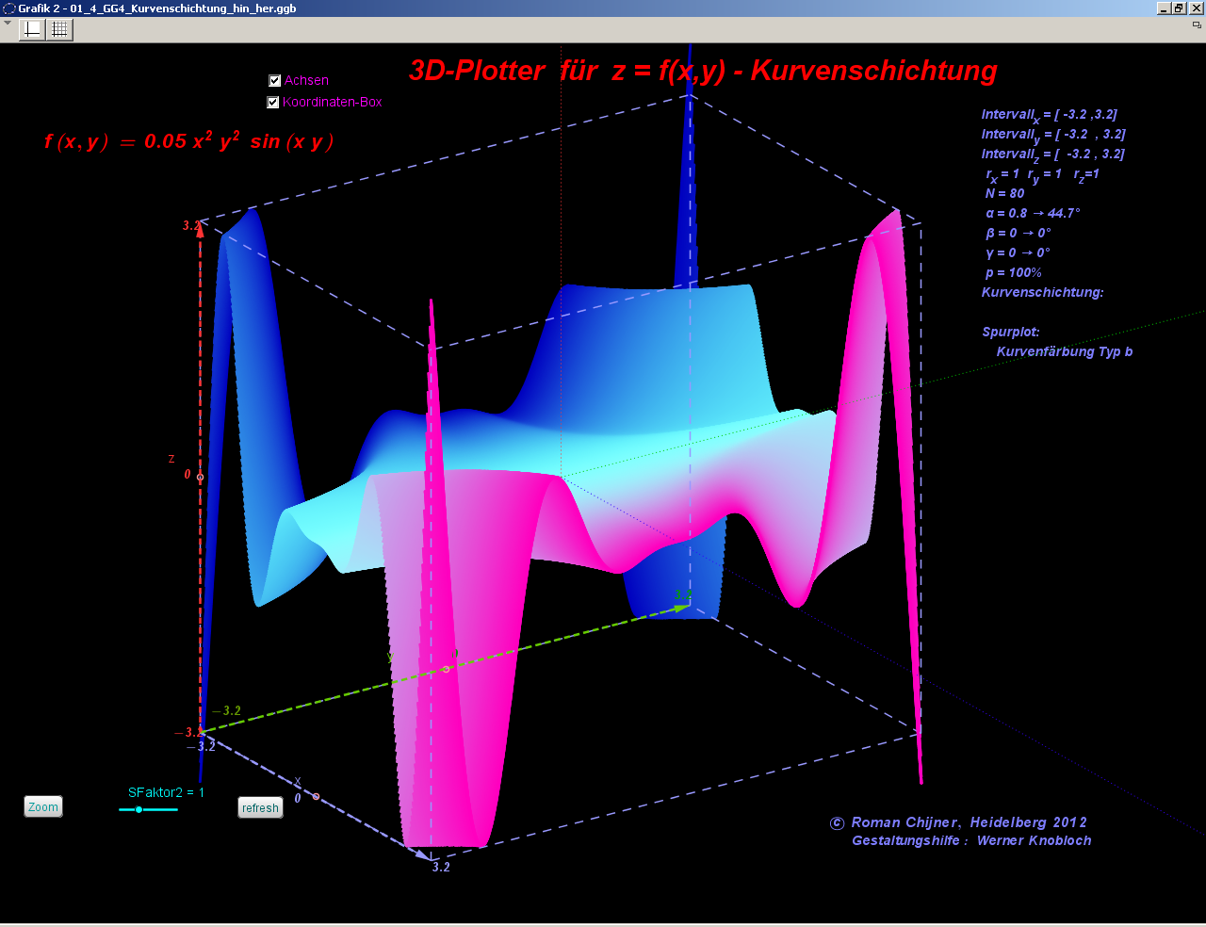Click the red point at z-axis 0
The height and width of the screenshot is (927, 1206).
[x=200, y=477]
